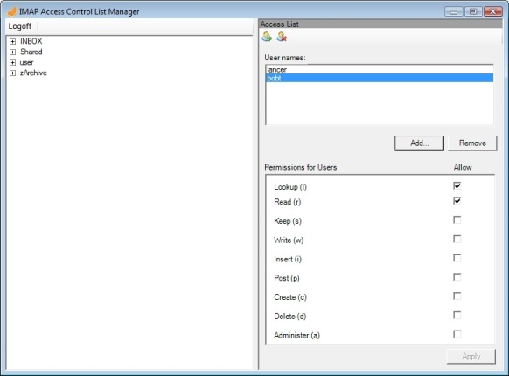Click the Add... button
This screenshot has height=376, width=509.
point(419,143)
